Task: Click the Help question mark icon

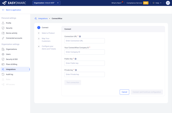Action: (x=154, y=3)
